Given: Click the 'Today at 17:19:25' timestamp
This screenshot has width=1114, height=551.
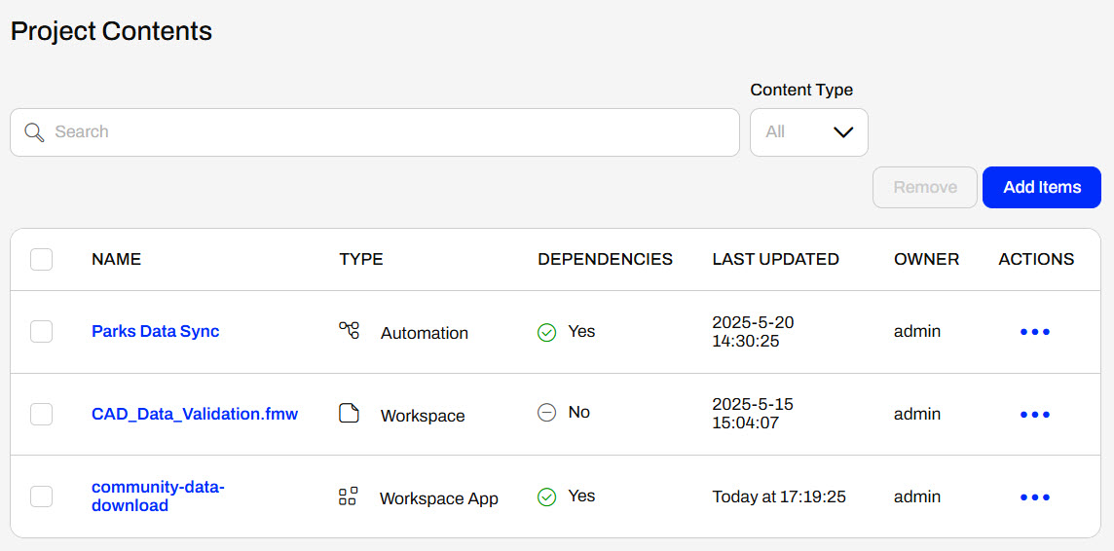Looking at the screenshot, I should pyautogui.click(x=779, y=496).
